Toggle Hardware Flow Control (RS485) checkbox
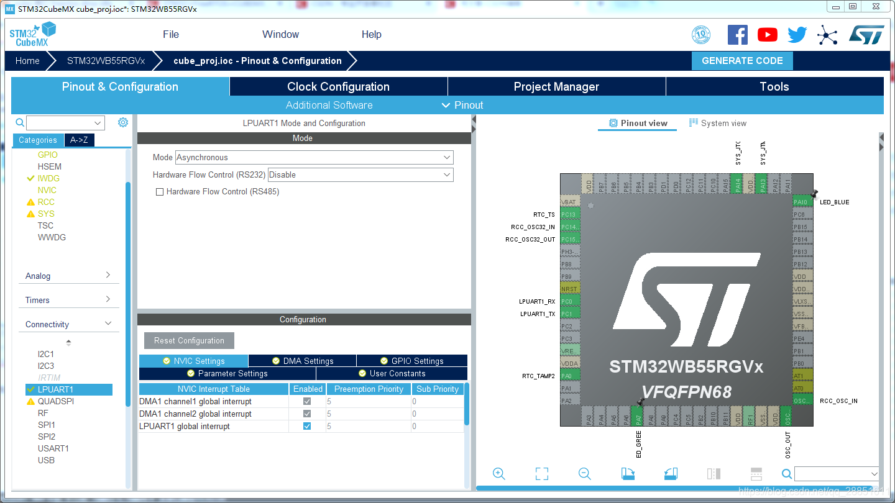 coord(160,192)
